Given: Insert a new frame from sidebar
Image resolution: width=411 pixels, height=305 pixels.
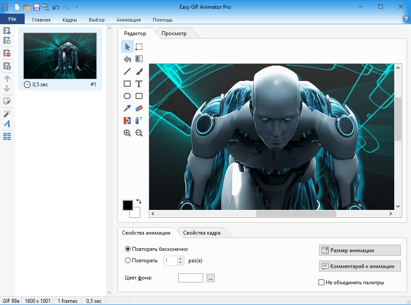Looking at the screenshot, I should (x=7, y=40).
